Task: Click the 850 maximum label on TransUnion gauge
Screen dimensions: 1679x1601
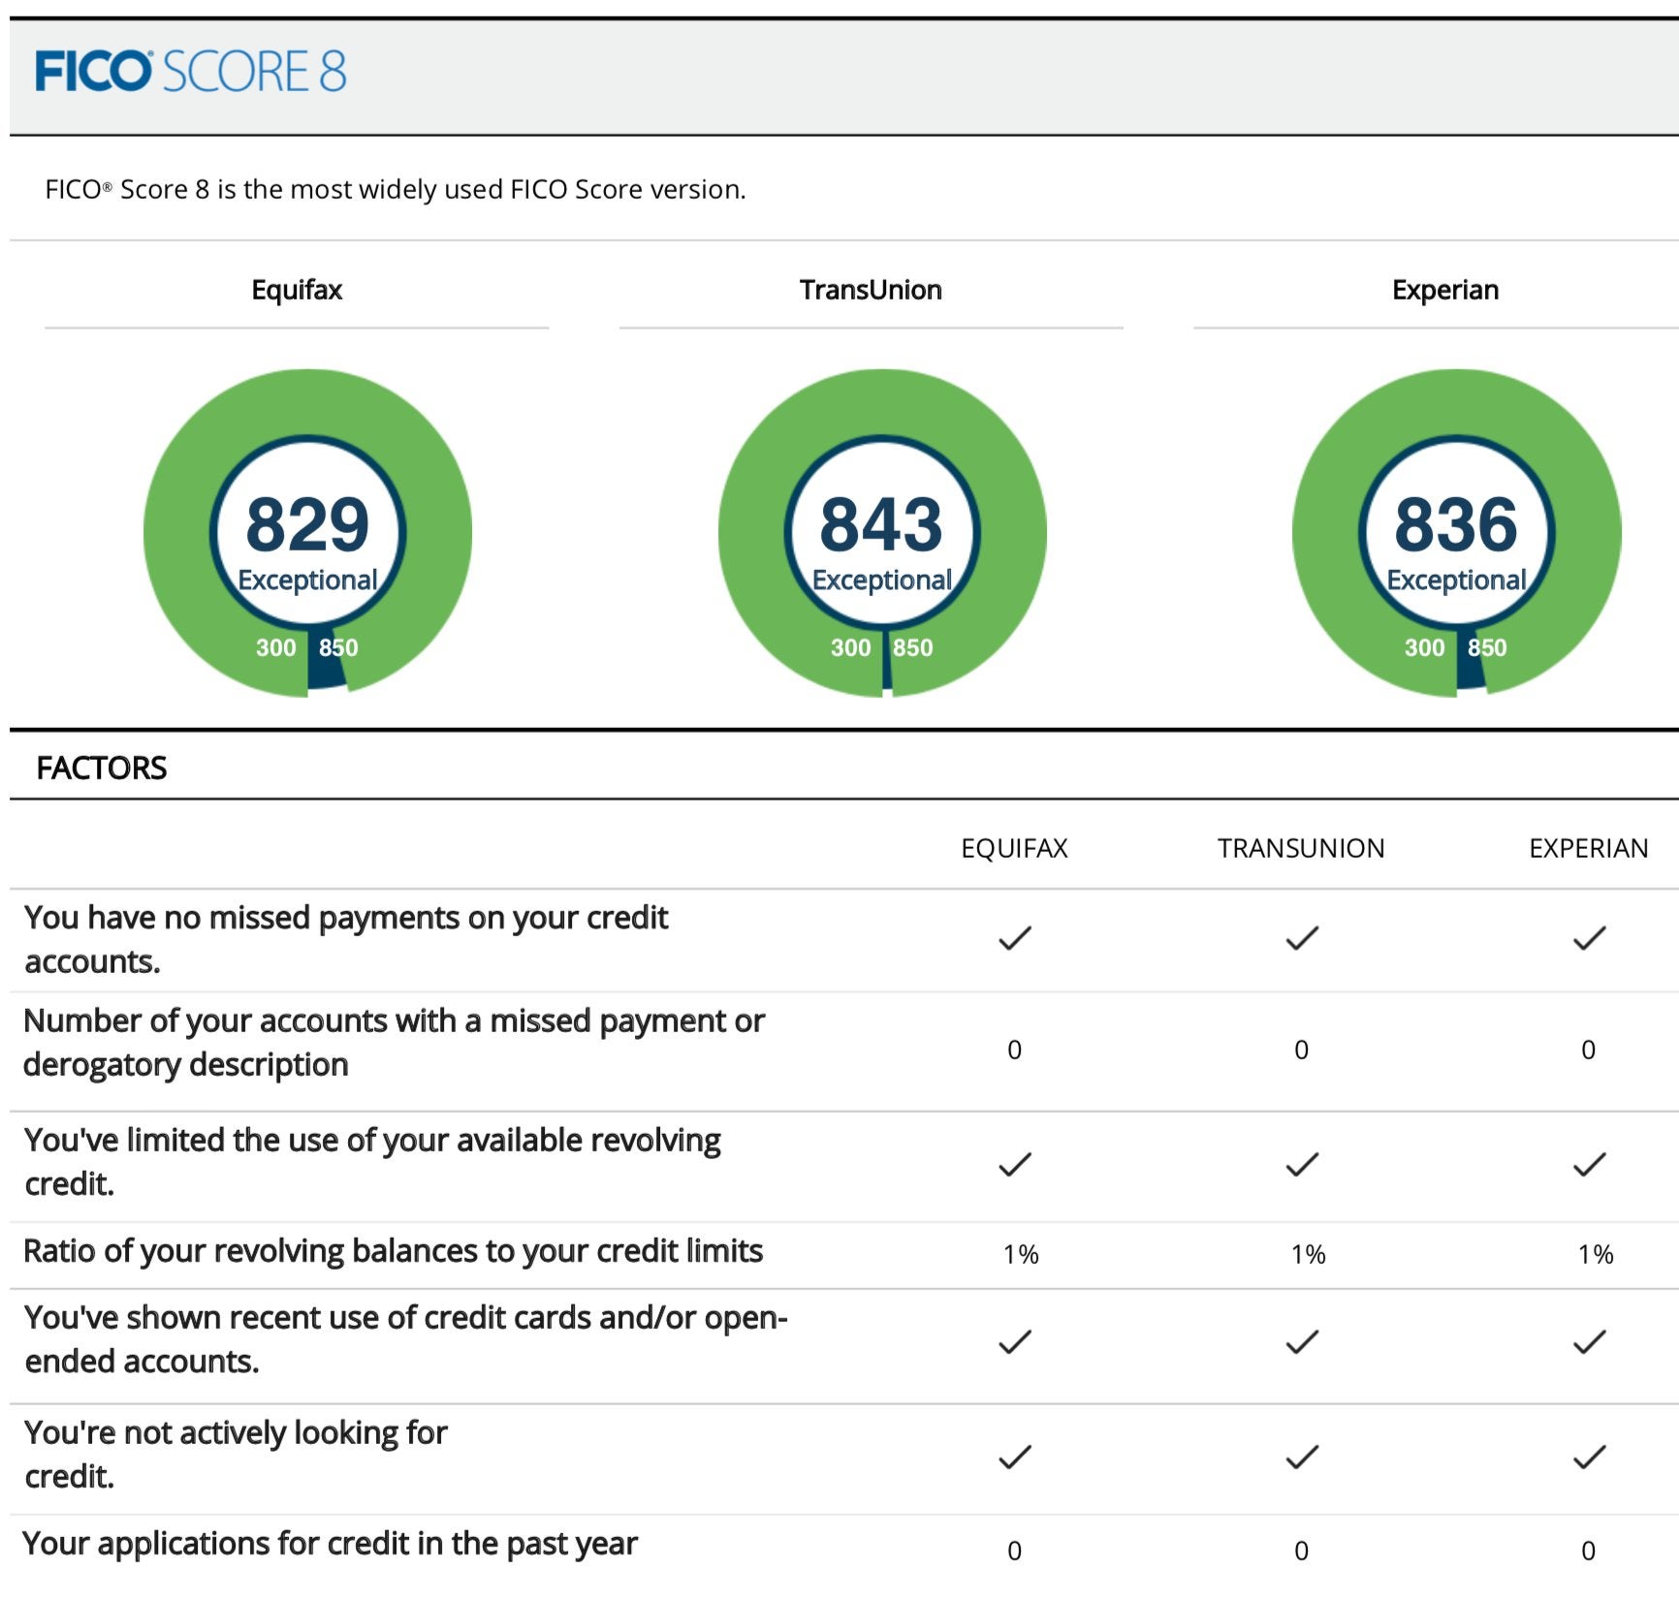Action: (x=913, y=647)
